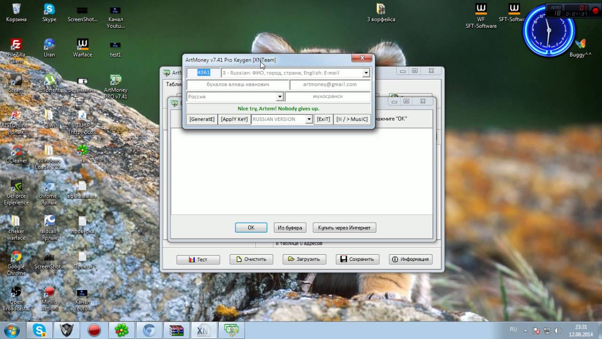Click the name field бухалов алкаш иванович
This screenshot has height=339, width=602.
[x=238, y=85]
